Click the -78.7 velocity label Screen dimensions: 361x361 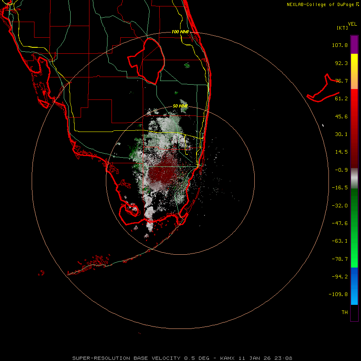340,259
